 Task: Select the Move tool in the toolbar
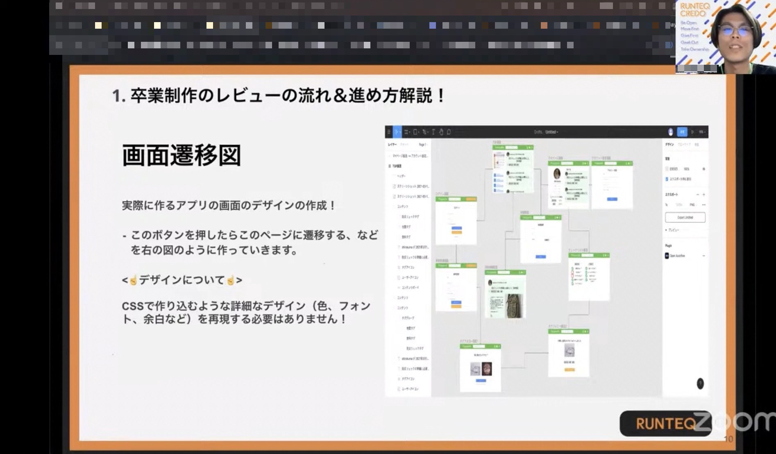point(397,132)
